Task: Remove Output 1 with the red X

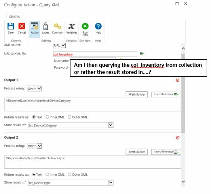Action: (x=178, y=80)
